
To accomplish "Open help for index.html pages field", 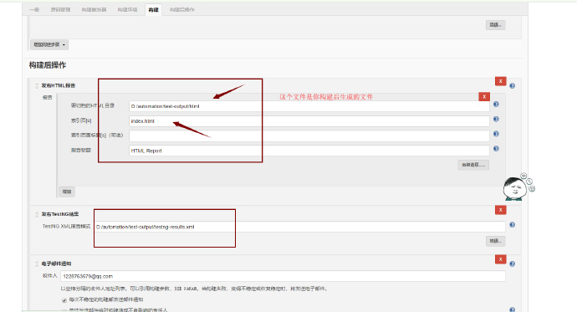I will point(496,120).
